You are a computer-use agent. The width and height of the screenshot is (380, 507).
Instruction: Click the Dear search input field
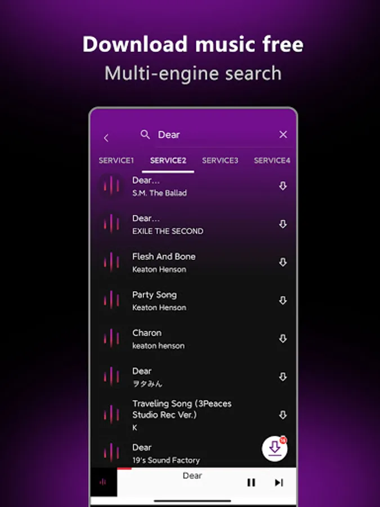(x=217, y=135)
